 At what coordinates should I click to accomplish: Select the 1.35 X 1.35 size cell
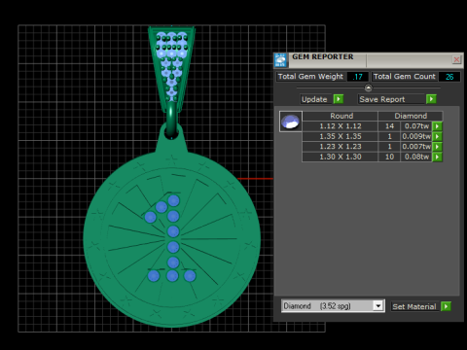point(341,136)
